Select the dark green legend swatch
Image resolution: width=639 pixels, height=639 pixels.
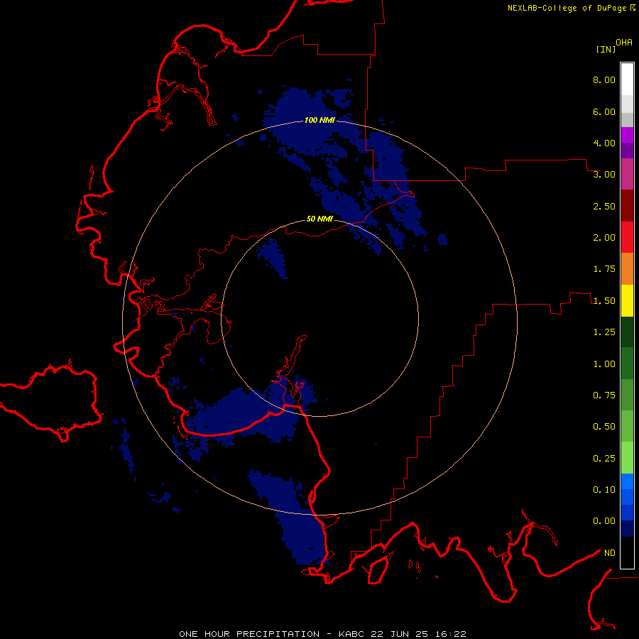pyautogui.click(x=627, y=332)
